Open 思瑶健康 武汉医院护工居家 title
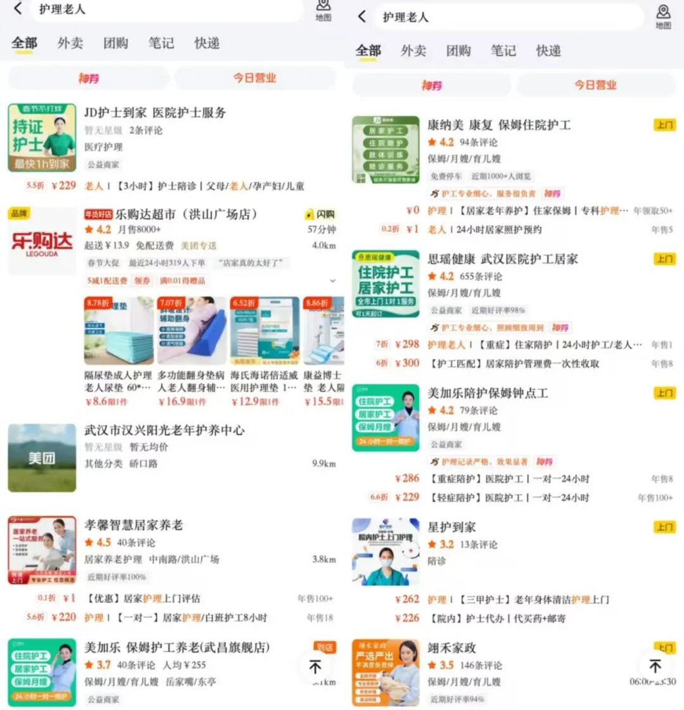This screenshot has width=684, height=710. coord(503,259)
